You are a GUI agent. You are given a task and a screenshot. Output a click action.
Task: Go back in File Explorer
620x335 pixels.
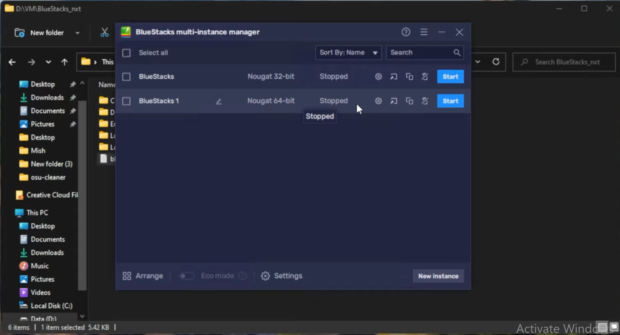tap(12, 62)
